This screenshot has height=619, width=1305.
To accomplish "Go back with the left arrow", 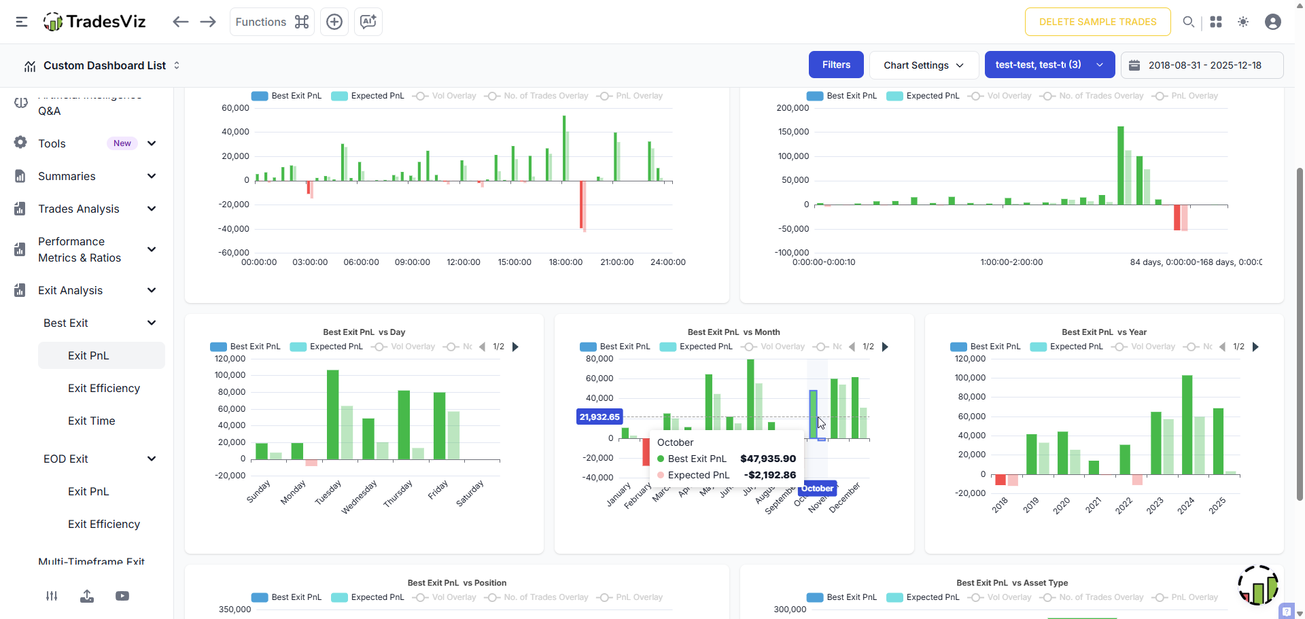I will pos(180,22).
